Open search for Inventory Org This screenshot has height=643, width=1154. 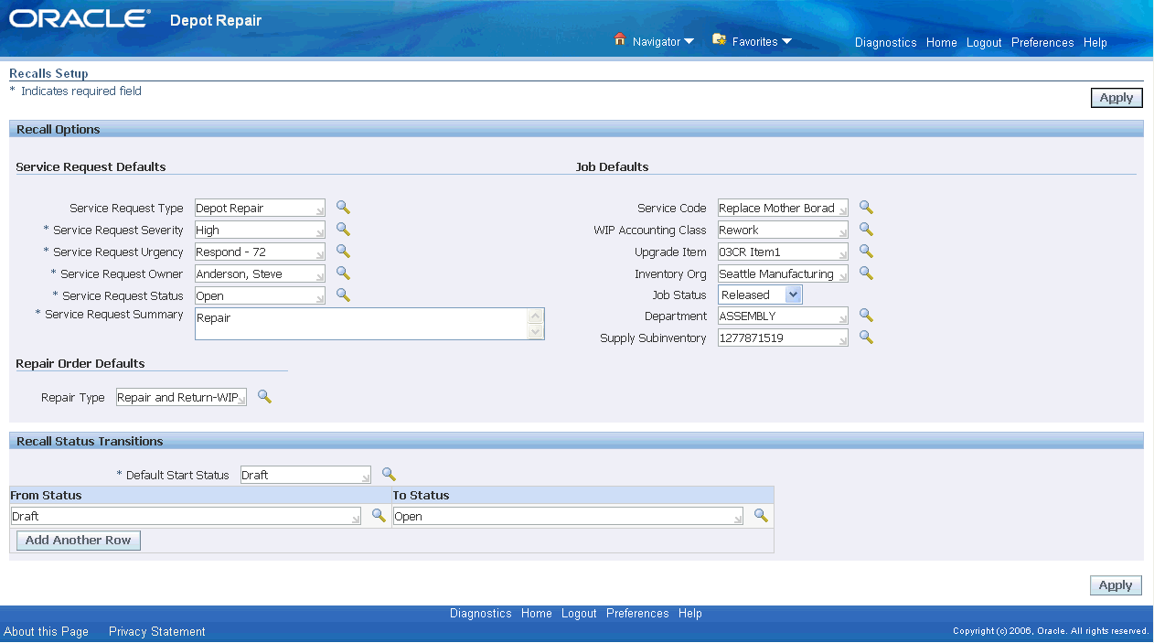[866, 273]
